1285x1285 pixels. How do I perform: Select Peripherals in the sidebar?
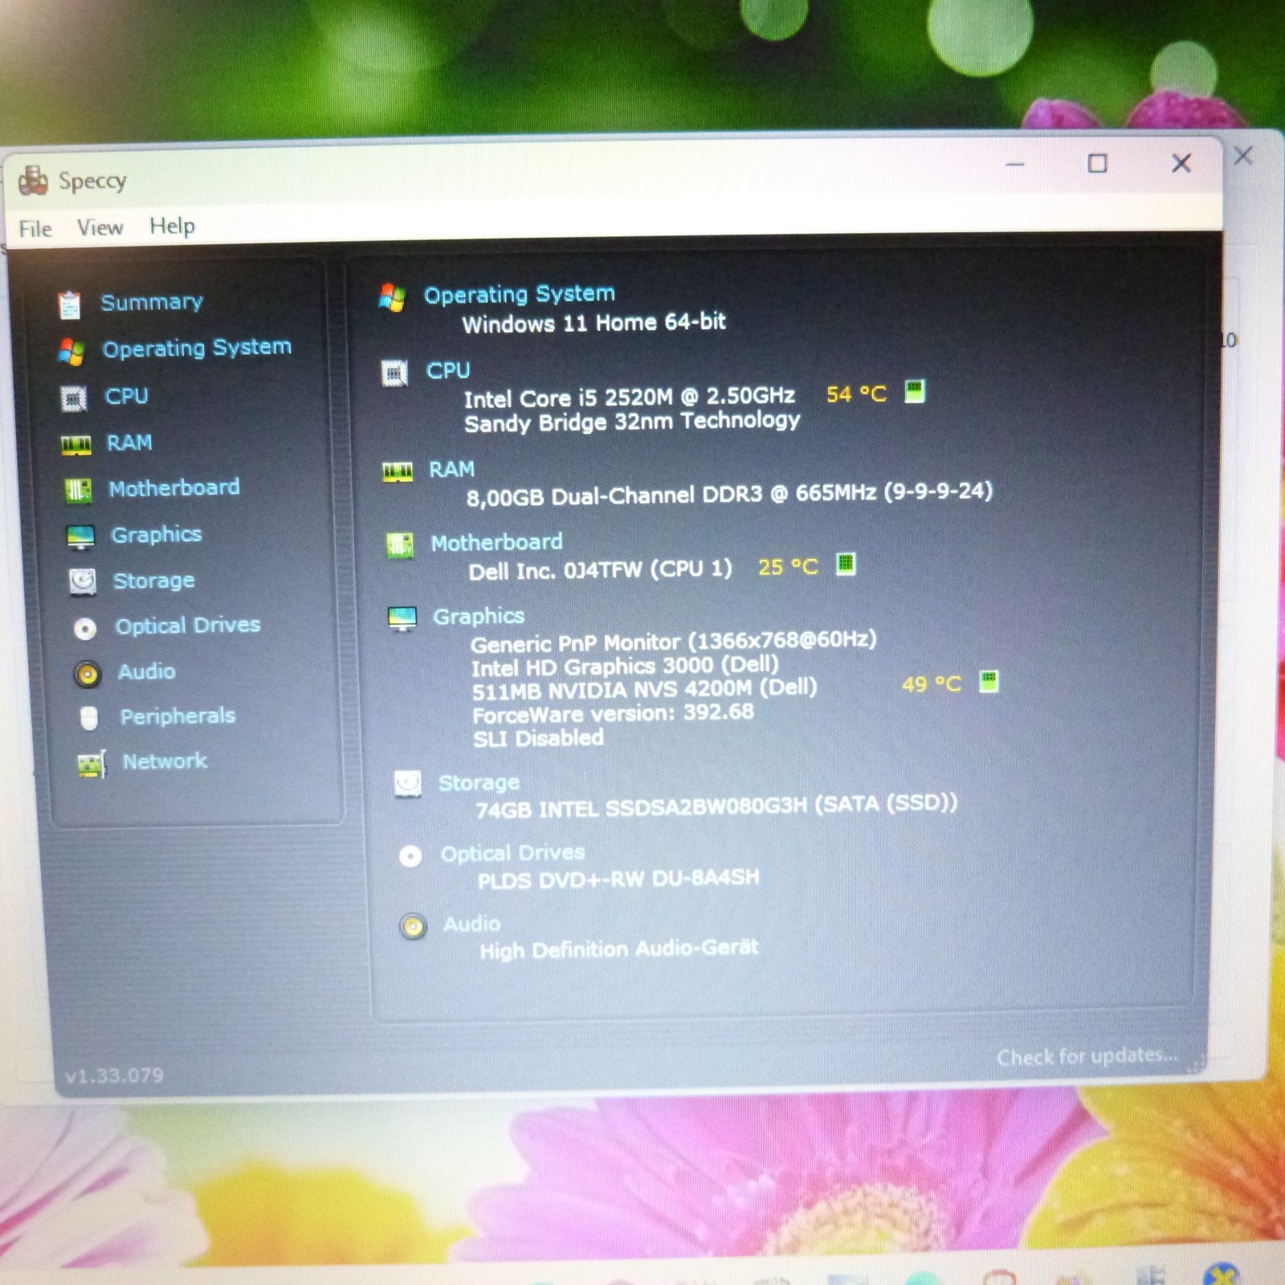[177, 716]
